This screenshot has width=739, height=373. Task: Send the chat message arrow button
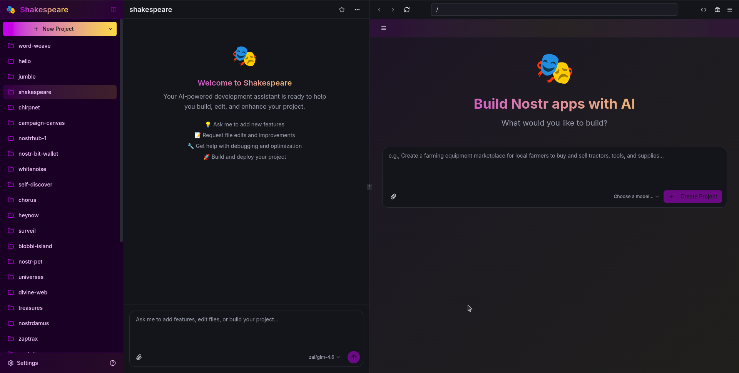[354, 357]
